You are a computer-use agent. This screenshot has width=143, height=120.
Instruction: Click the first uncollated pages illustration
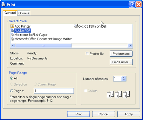click(x=110, y=95)
